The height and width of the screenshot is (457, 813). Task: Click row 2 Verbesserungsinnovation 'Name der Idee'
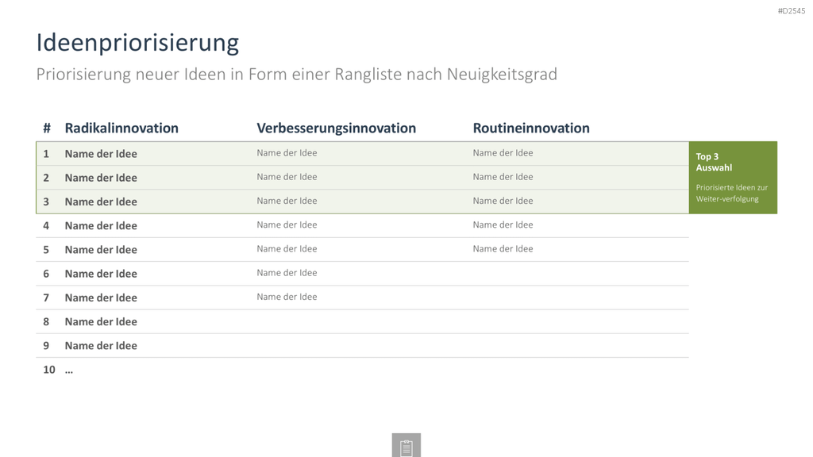tap(287, 177)
